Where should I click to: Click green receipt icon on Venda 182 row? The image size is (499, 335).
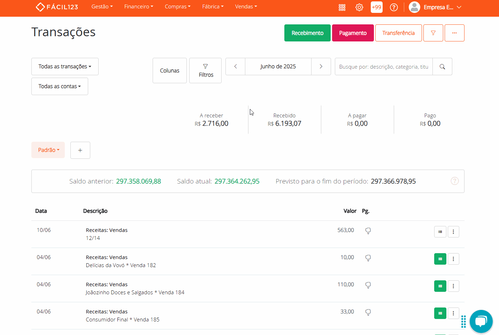point(440,259)
